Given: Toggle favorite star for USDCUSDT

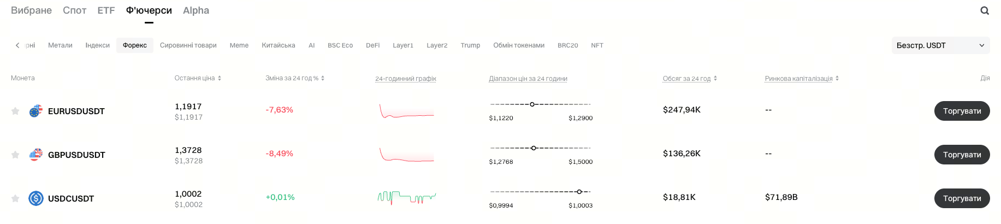Looking at the screenshot, I should (x=15, y=198).
